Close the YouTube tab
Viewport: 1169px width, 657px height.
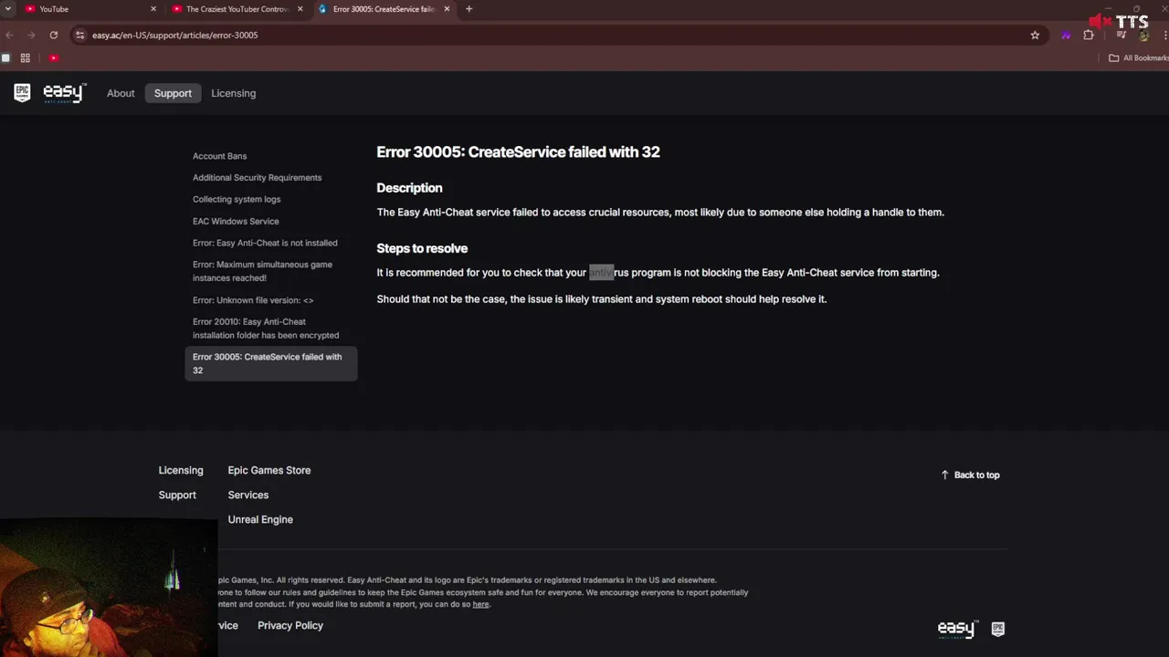(153, 9)
